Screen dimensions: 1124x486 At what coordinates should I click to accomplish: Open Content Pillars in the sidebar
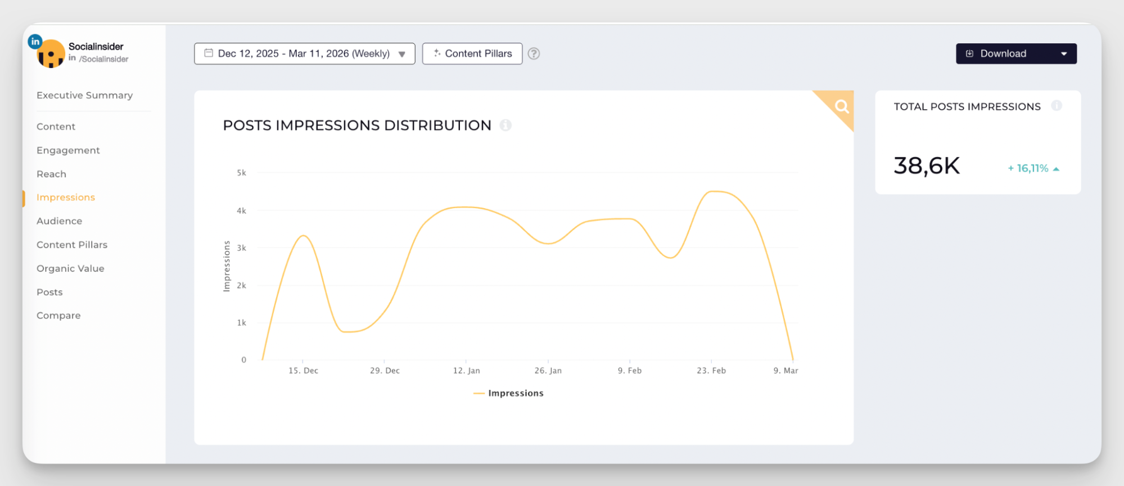click(x=72, y=245)
